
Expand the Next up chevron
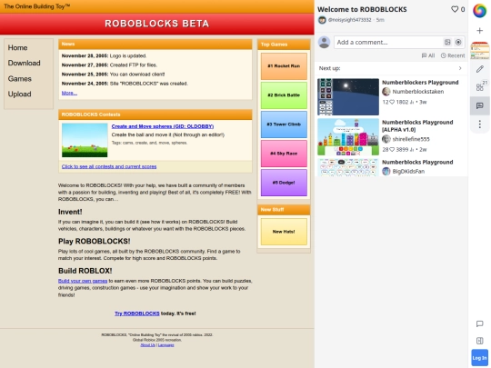(460, 68)
